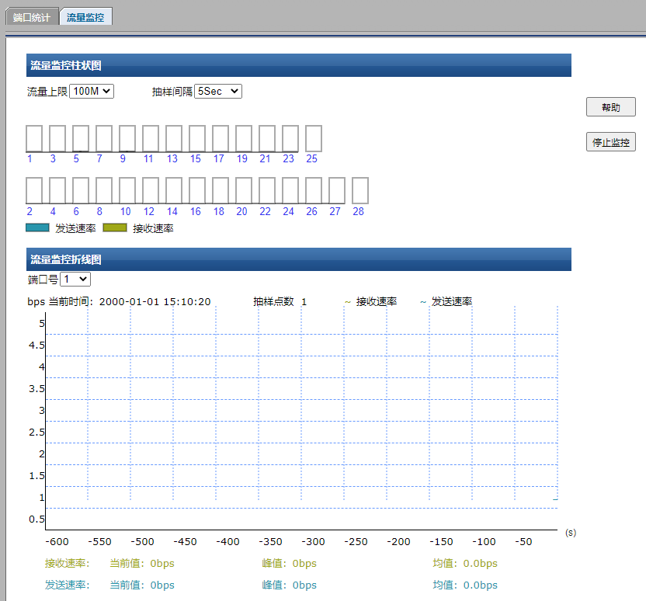
Task: Click port 10 number link
Action: pyautogui.click(x=125, y=211)
